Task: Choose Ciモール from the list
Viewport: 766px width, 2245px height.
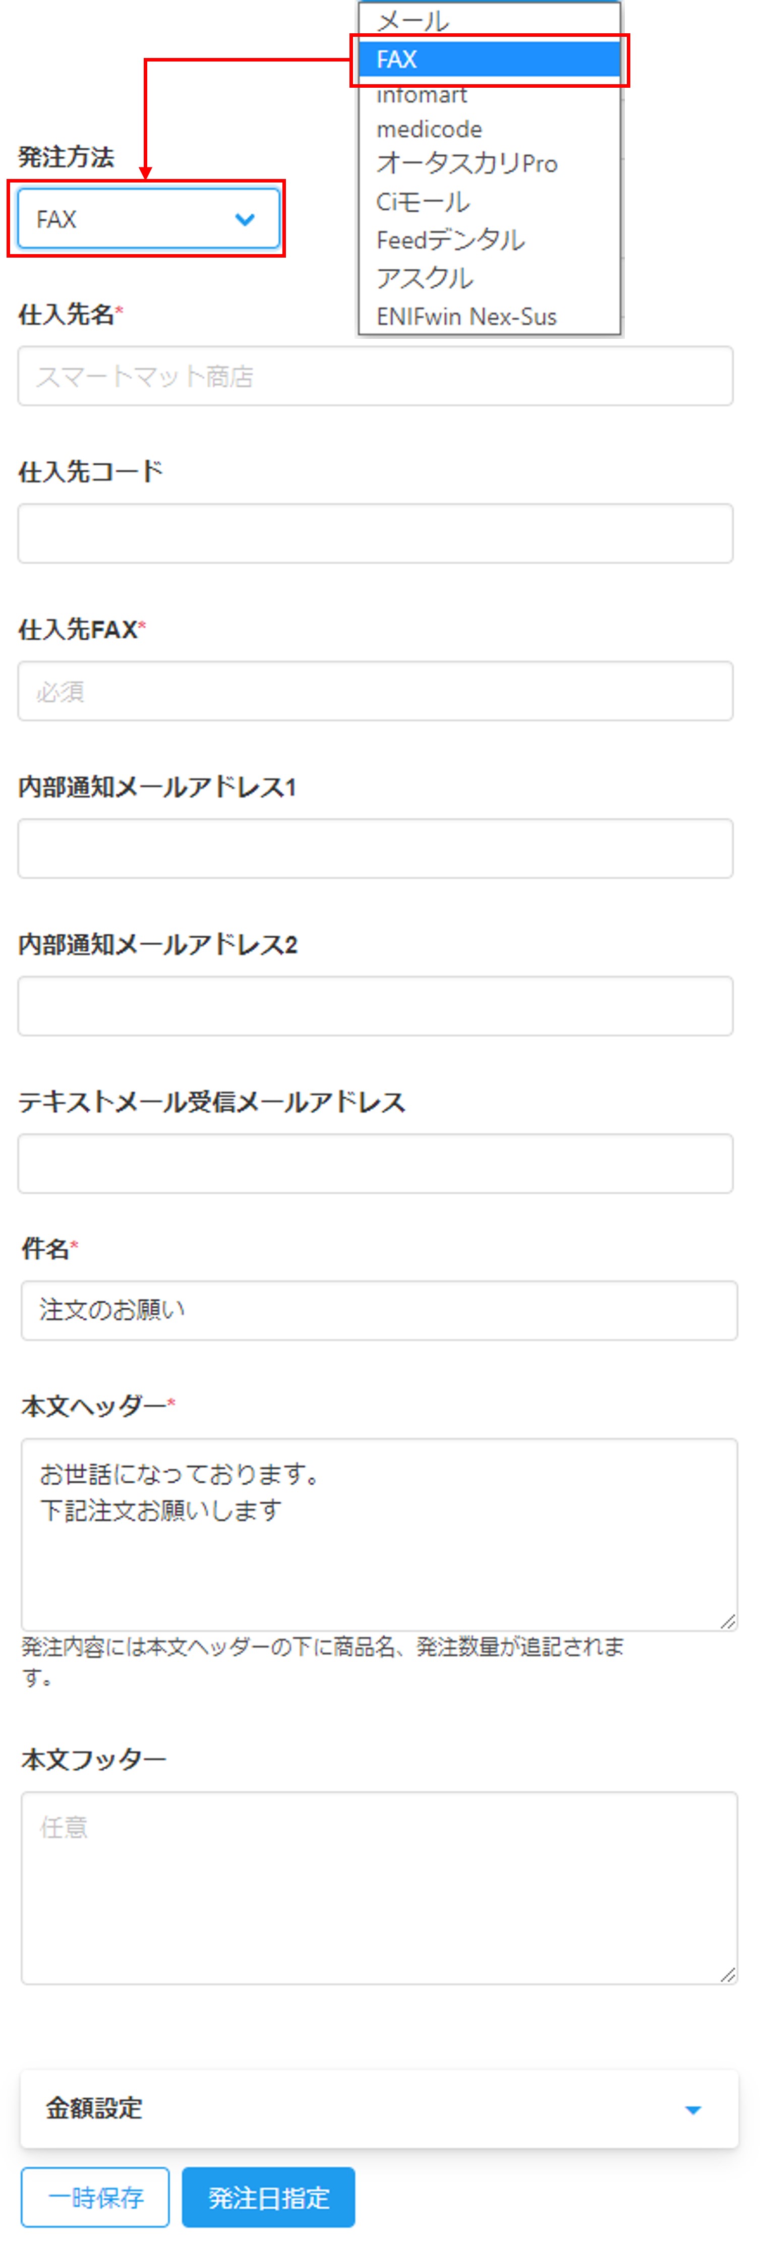Action: (x=489, y=202)
